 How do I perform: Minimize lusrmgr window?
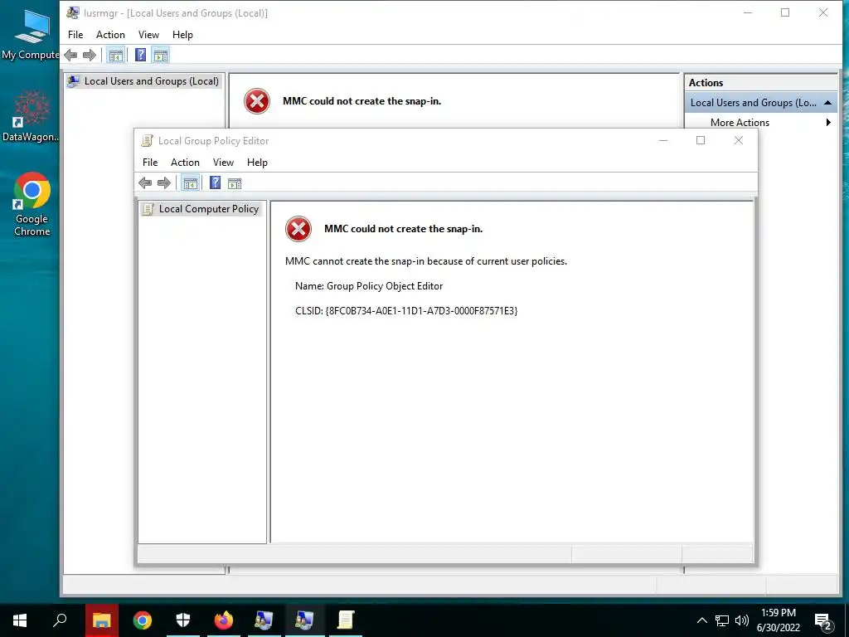tap(748, 13)
